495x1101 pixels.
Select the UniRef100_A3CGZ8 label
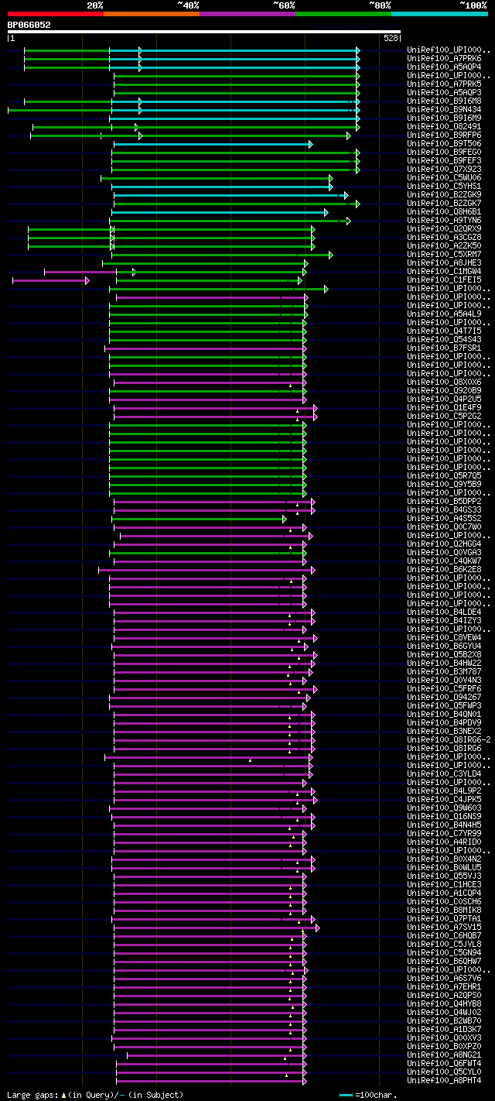pyautogui.click(x=444, y=237)
